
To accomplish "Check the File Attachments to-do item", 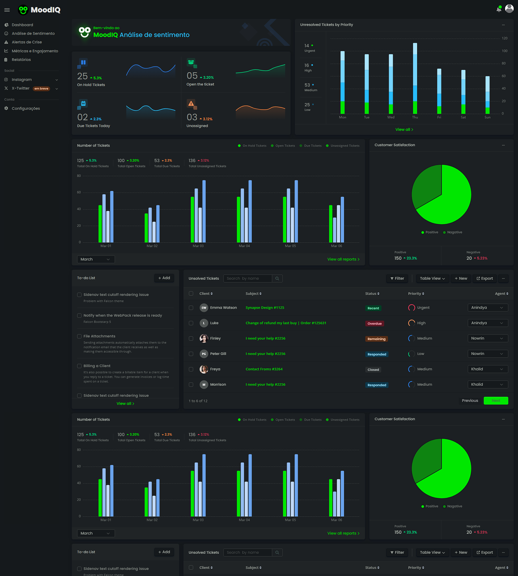I will [x=79, y=336].
